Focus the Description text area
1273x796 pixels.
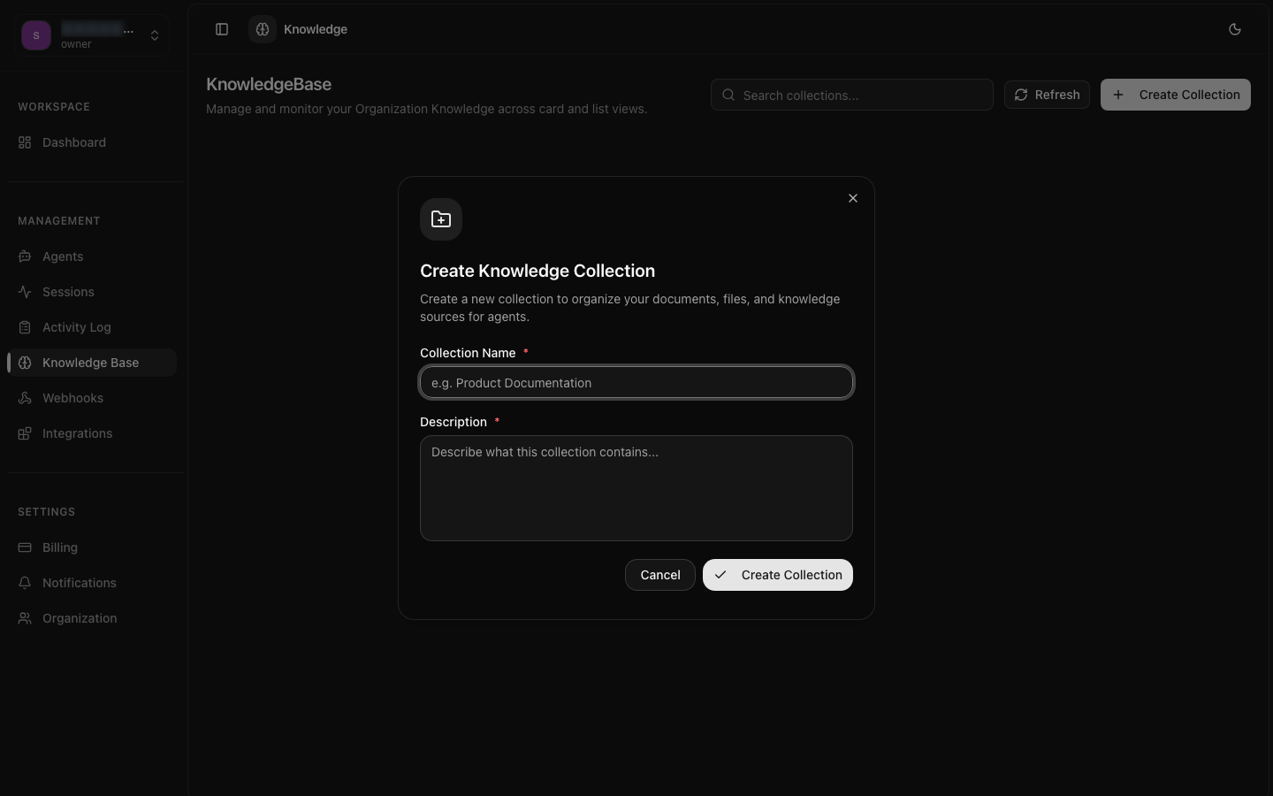pyautogui.click(x=636, y=488)
